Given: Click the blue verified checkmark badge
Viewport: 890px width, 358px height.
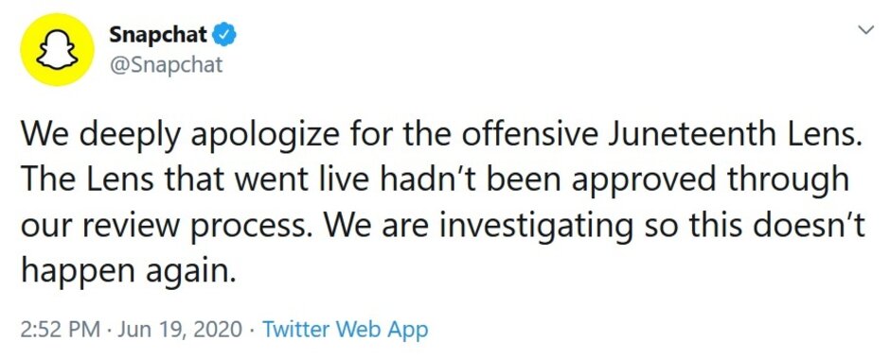Looking at the screenshot, I should click(224, 35).
